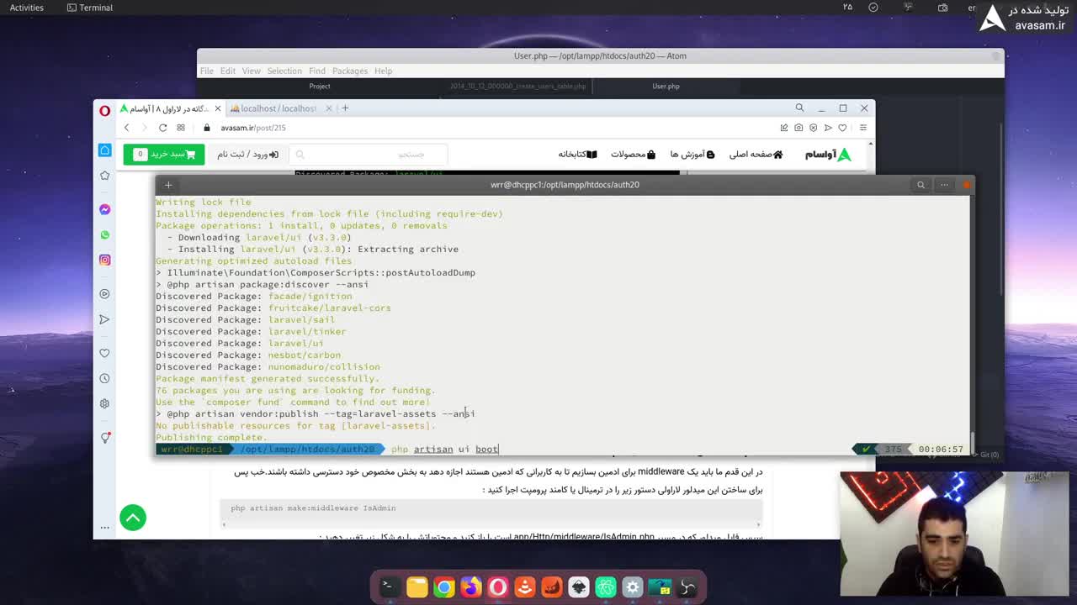Open the Opera snapshot camera icon
1077x605 pixels.
pos(798,128)
